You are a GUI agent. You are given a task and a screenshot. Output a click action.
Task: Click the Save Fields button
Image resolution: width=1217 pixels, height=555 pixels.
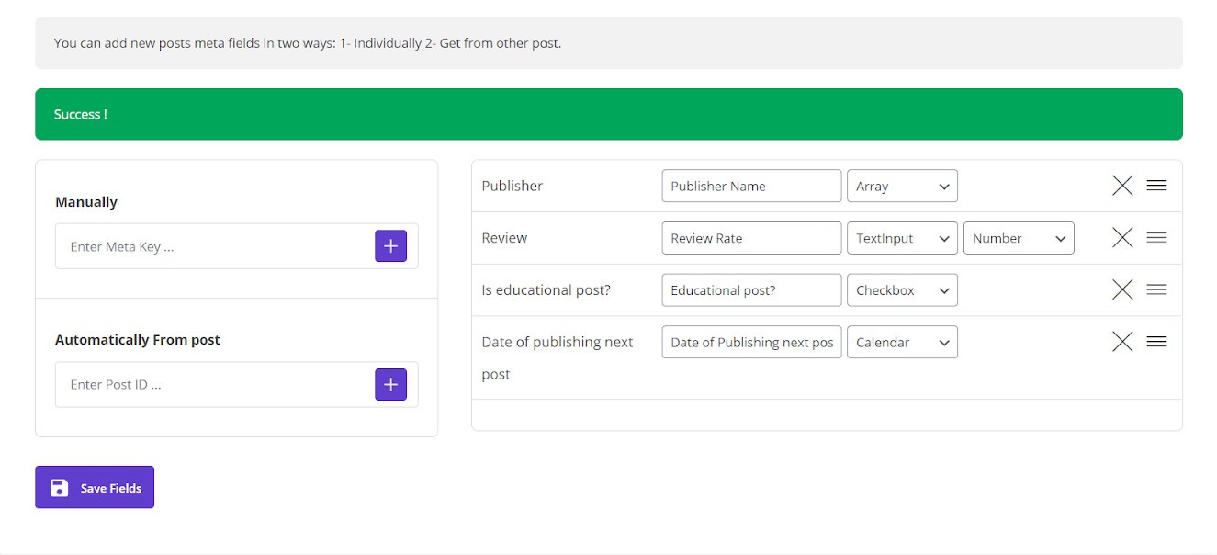(x=95, y=487)
